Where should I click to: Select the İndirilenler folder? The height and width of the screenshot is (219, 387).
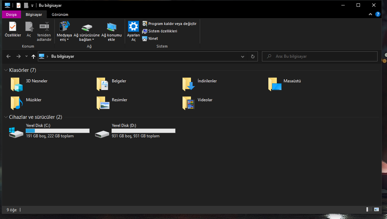click(200, 84)
